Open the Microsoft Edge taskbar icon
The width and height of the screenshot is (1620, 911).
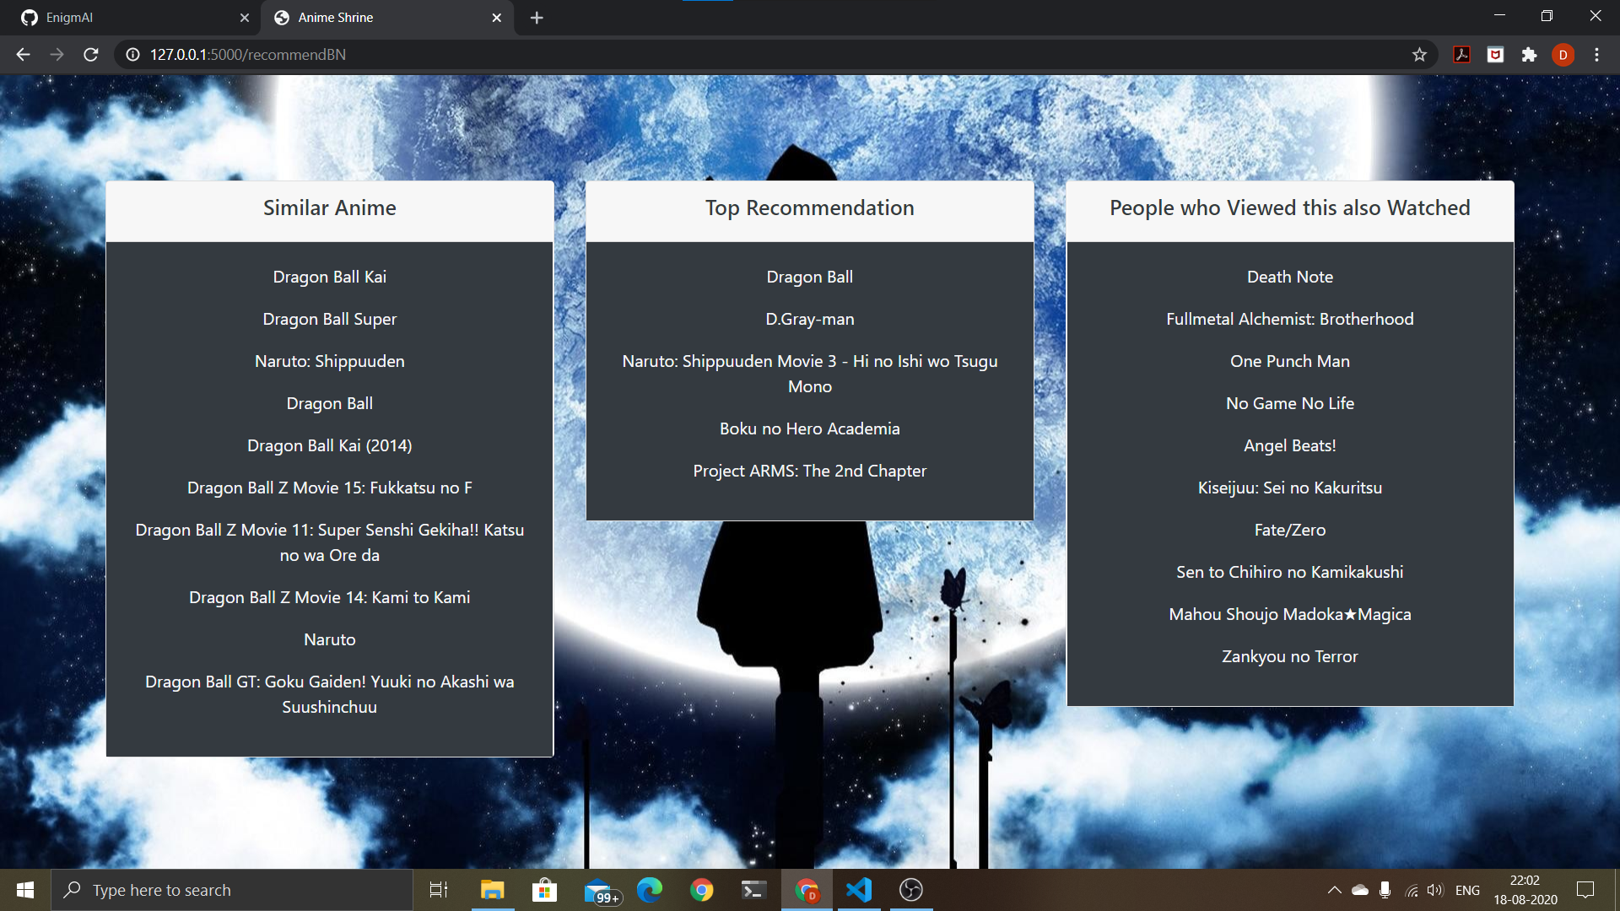649,890
